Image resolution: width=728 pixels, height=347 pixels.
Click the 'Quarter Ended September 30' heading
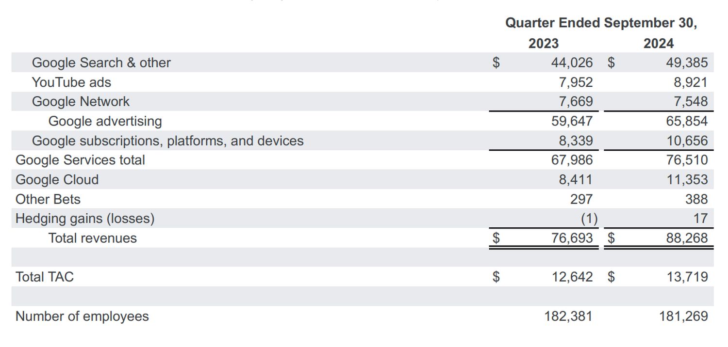tap(601, 23)
